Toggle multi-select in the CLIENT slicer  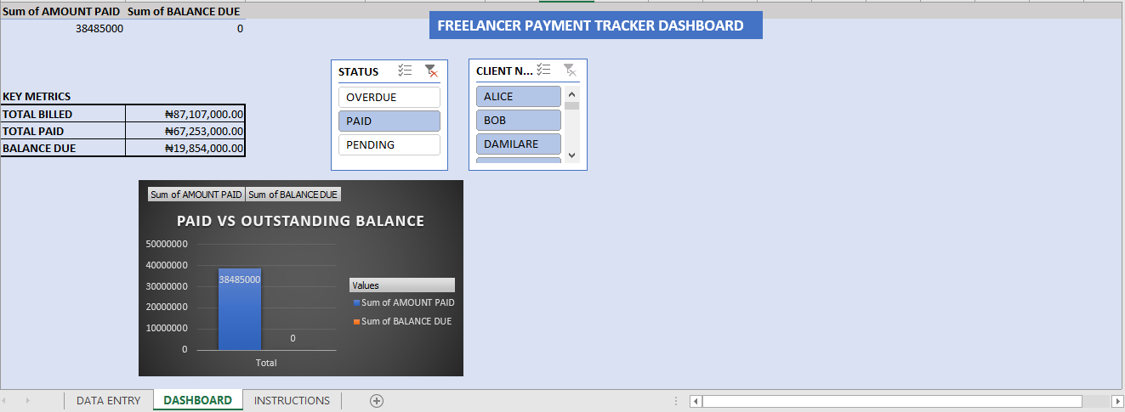[x=544, y=71]
